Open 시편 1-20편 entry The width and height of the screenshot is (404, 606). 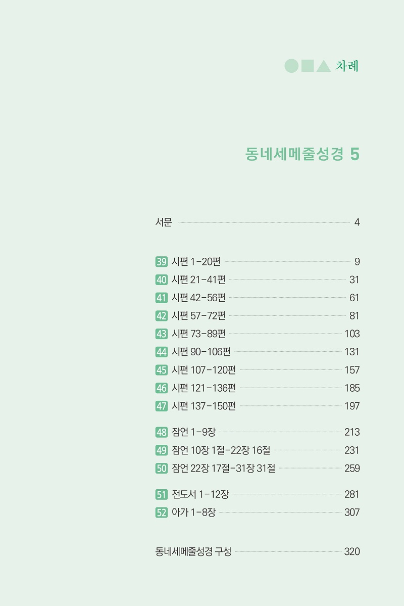click(x=257, y=262)
